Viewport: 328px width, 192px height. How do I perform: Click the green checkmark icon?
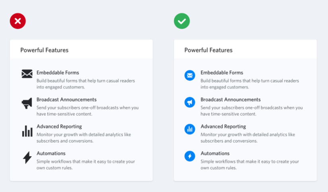182,21
